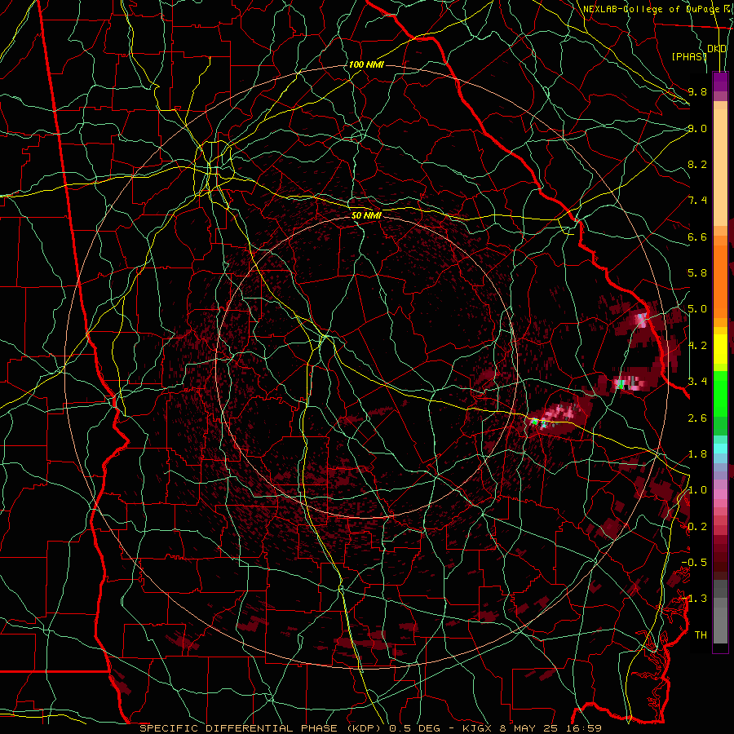Click the SPECIFIC DIFFERENTIAL PHASE (KDP) caption
Screen dimensions: 734x734
260,728
